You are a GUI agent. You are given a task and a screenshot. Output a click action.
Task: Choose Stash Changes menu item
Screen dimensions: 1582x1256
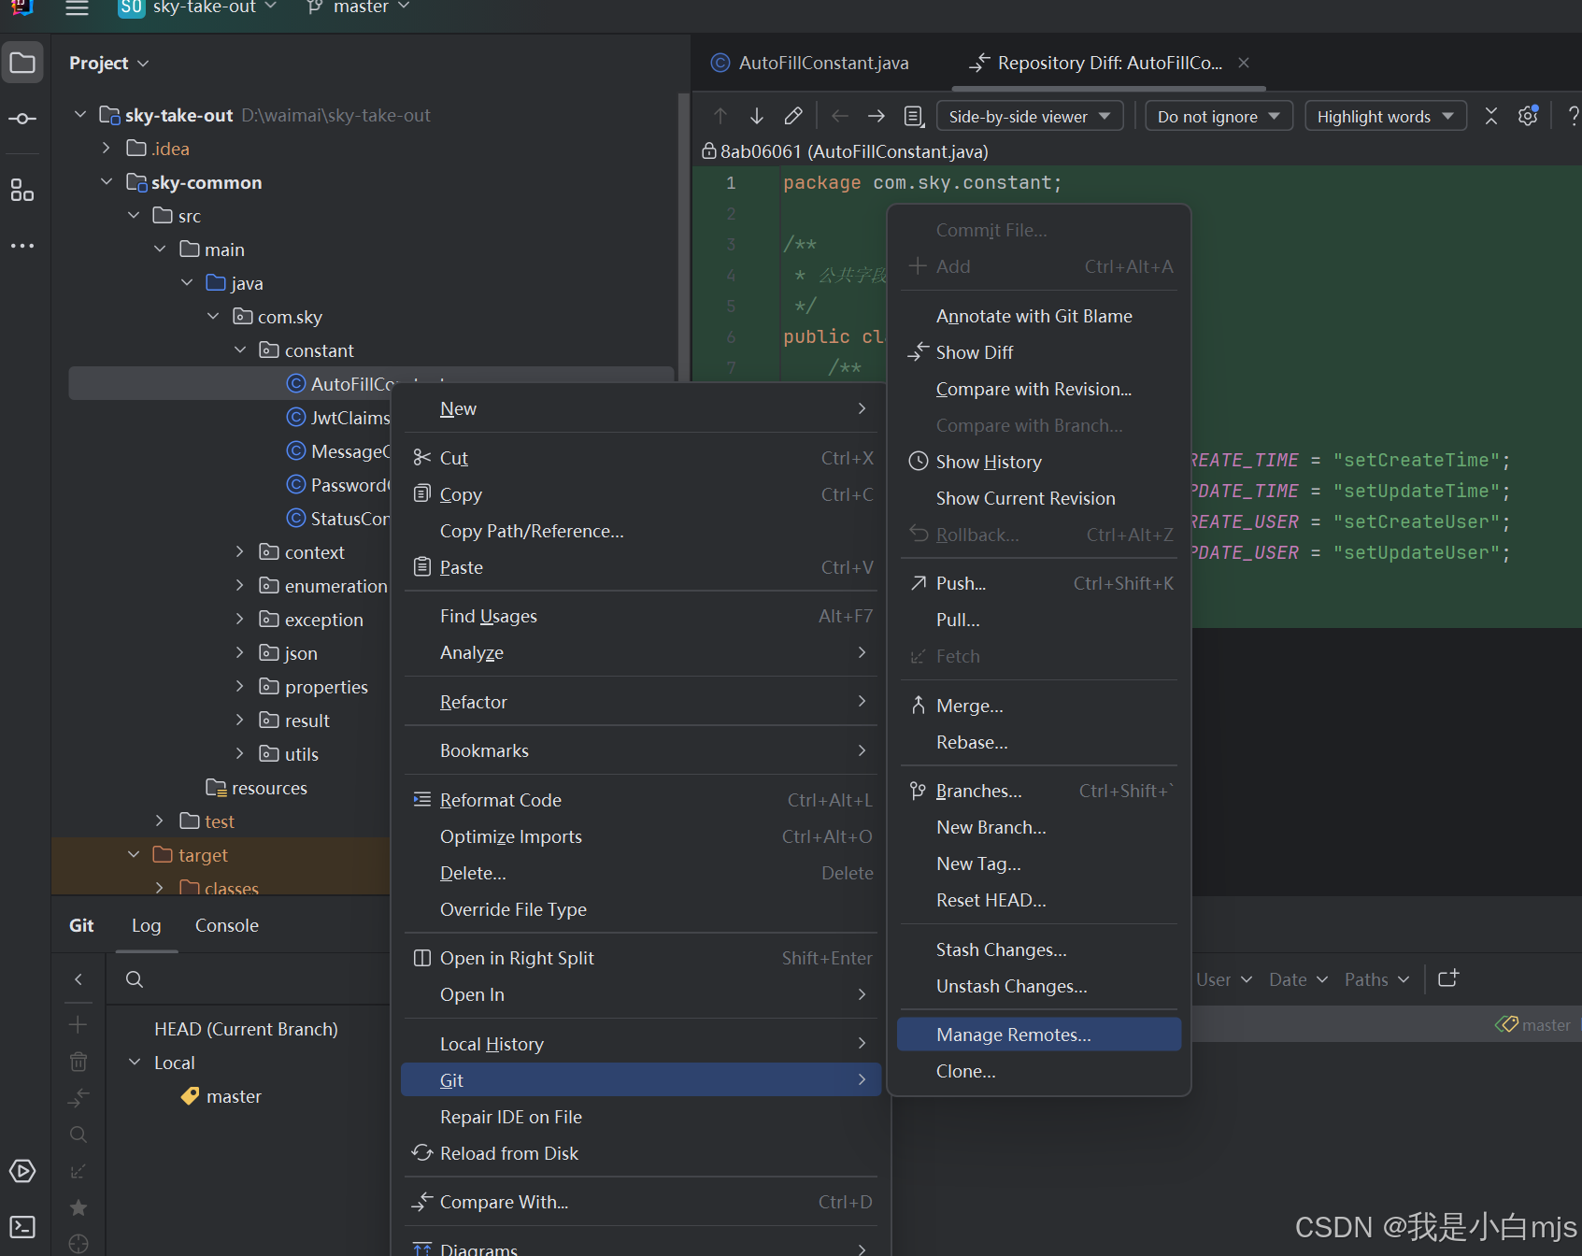tap(1039, 949)
